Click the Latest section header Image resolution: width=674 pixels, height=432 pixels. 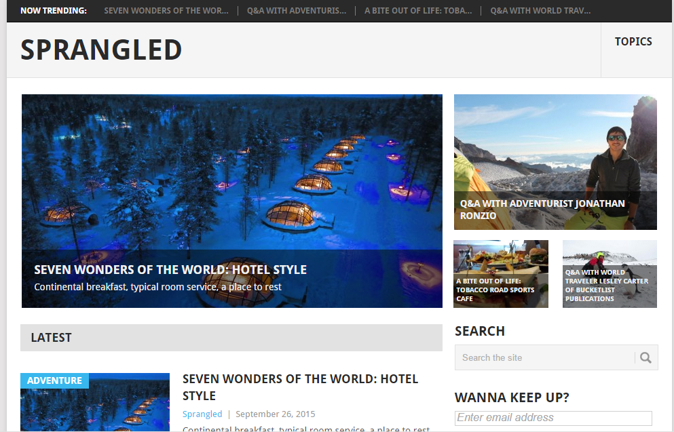click(x=231, y=338)
